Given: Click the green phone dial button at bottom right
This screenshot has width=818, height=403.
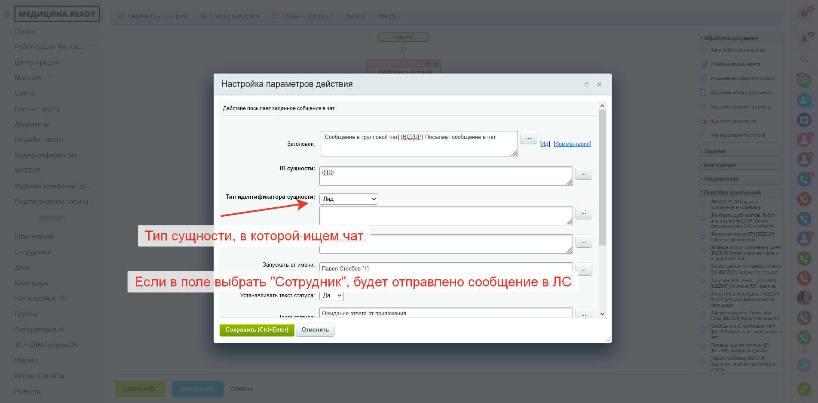Looking at the screenshot, I should (x=804, y=389).
